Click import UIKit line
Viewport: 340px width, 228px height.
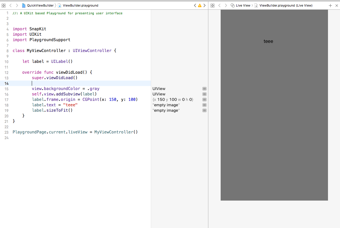27,34
